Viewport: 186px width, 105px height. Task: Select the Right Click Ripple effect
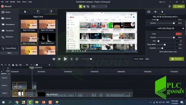tap(47, 26)
